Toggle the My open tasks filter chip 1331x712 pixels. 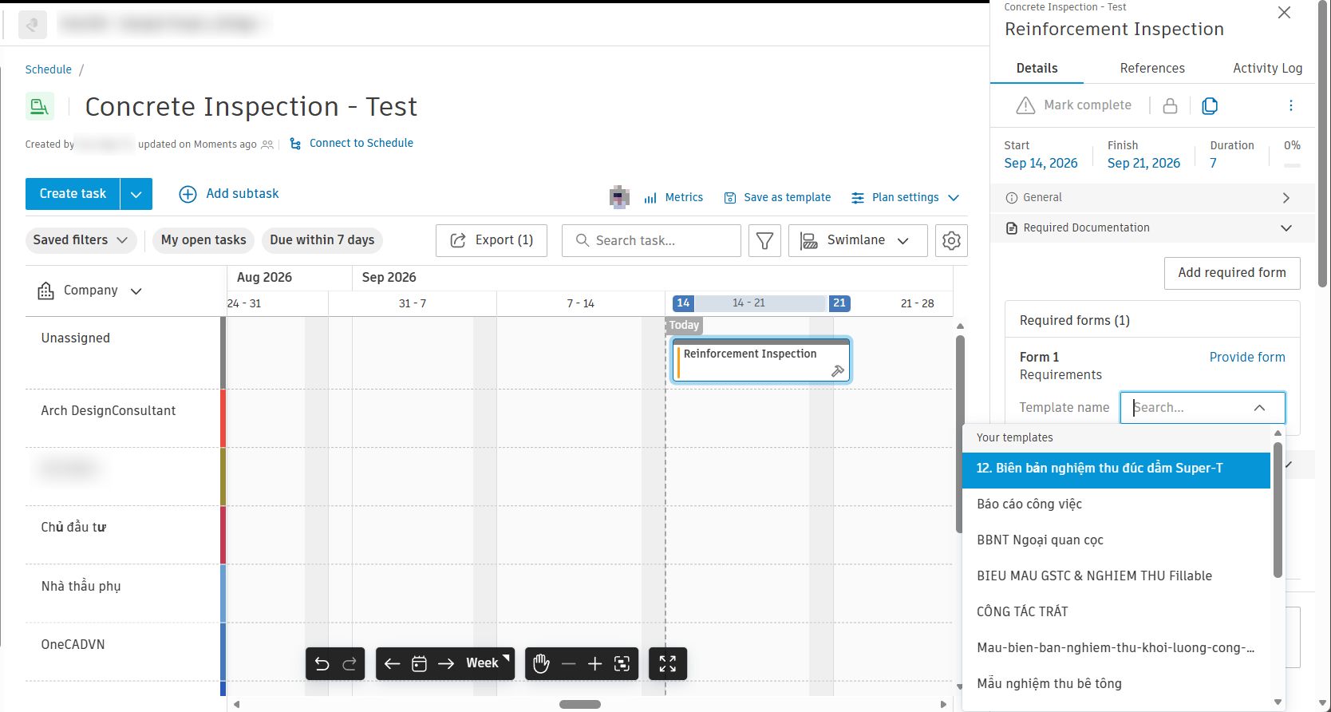[x=203, y=240]
